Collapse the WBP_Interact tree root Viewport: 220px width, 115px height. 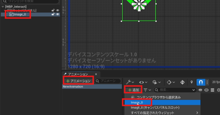pos(3,7)
